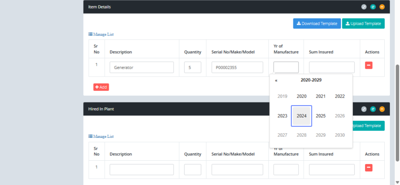The image size is (400, 185).
Task: Select year 2024 in the picker
Action: (301, 116)
